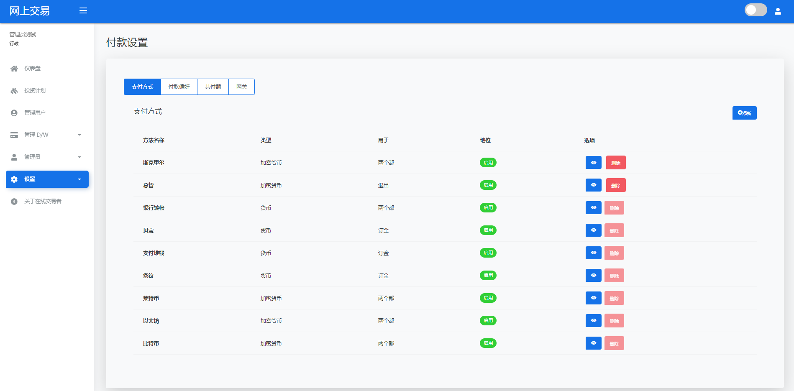
Task: Click the 投资计划 cubes icon
Action: coord(14,91)
